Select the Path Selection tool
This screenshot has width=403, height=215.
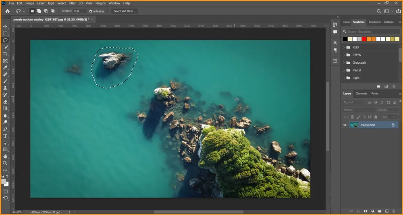(x=5, y=143)
